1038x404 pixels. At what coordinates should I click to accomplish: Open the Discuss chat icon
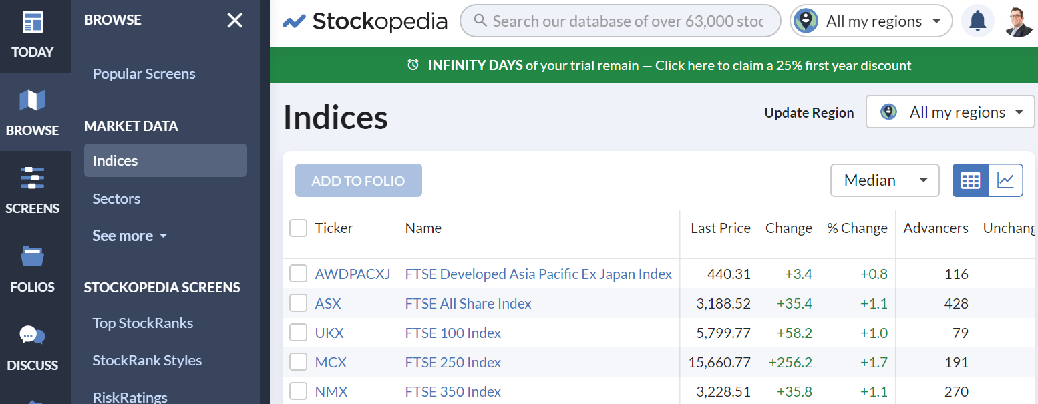coord(32,335)
